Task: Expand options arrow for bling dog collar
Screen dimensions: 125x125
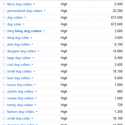Action: [31, 38]
